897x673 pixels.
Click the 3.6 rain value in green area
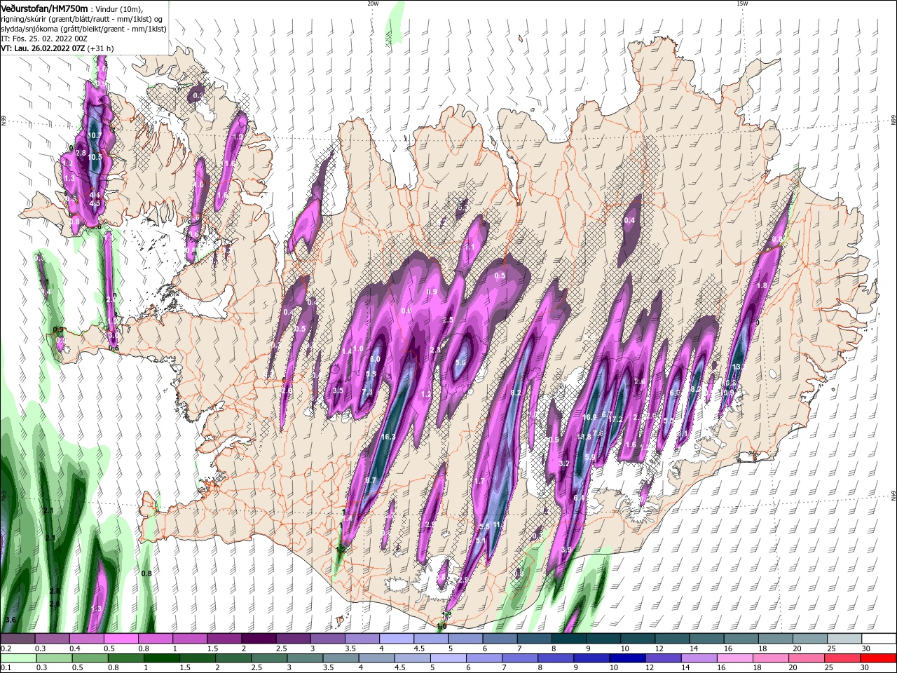(10, 620)
